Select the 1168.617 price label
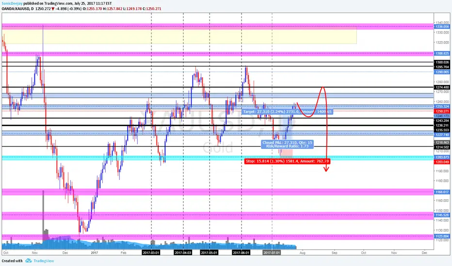Viewport: 452px width, 266px height. coord(442,192)
